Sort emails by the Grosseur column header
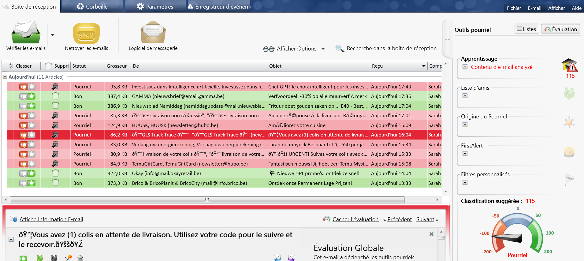Viewport: 584px width, 261px height. point(117,66)
